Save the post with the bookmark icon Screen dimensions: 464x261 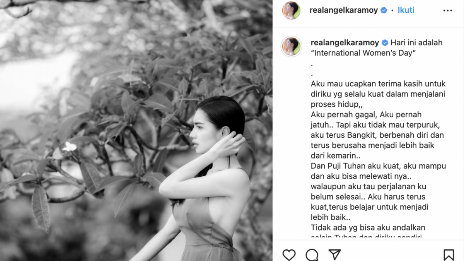(449, 255)
